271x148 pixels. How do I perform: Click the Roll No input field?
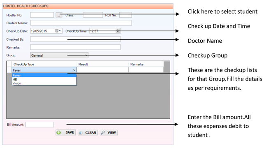125,15
